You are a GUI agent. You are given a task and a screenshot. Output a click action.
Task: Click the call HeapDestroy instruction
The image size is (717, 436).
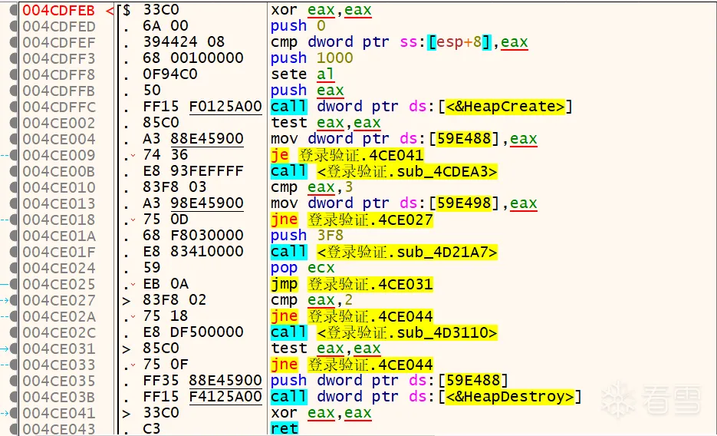pos(426,397)
